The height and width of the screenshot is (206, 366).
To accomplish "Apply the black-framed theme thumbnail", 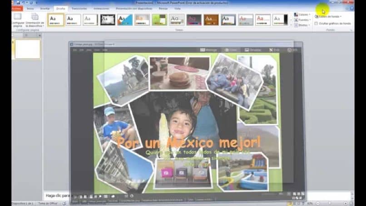I will click(108, 20).
